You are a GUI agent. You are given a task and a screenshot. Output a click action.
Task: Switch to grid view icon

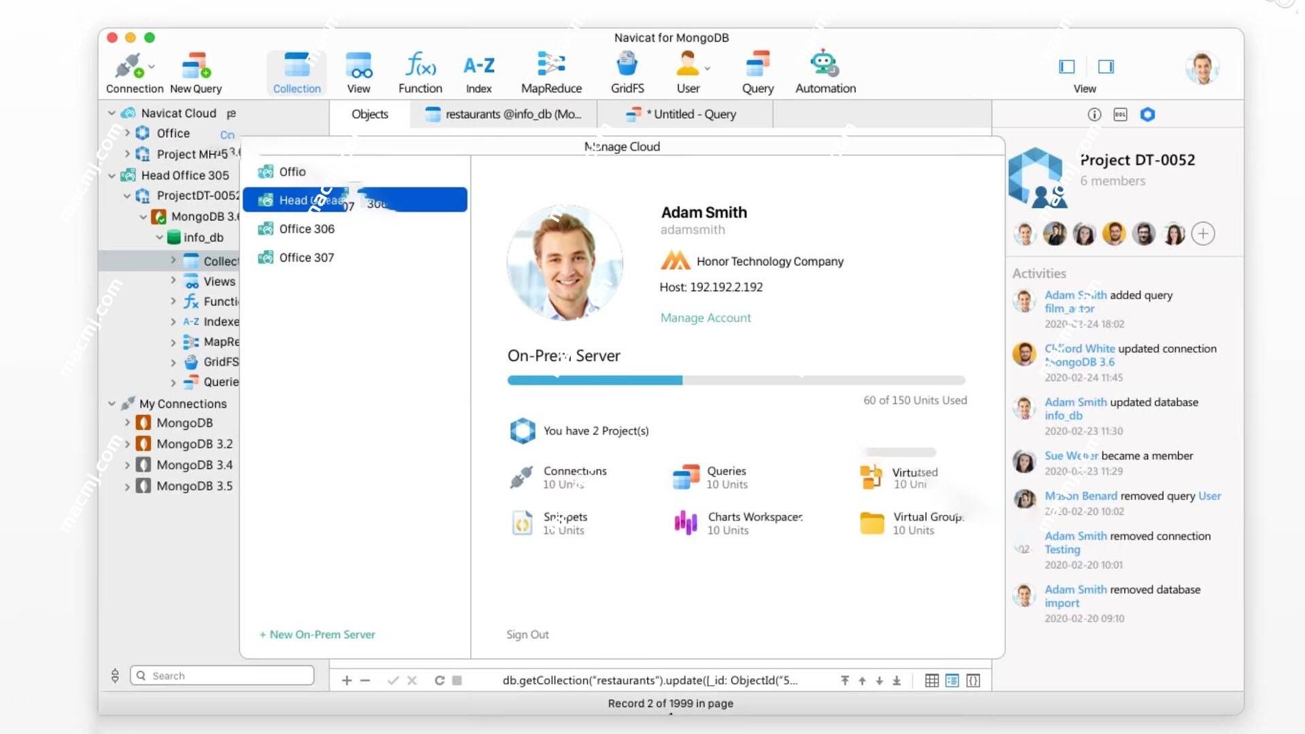[x=932, y=680]
